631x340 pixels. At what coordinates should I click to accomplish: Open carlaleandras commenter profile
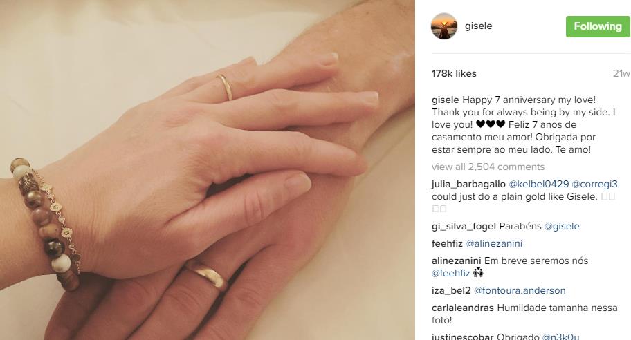point(463,308)
